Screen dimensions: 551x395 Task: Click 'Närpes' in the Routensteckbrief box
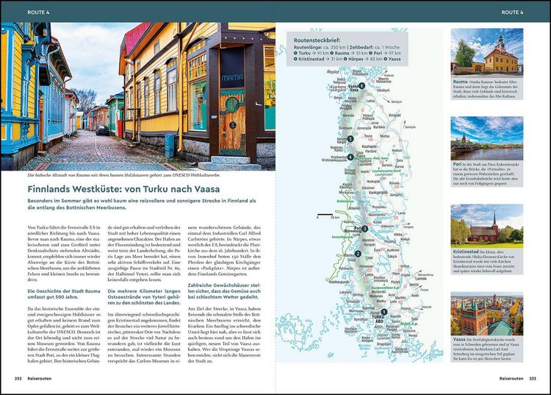356,59
